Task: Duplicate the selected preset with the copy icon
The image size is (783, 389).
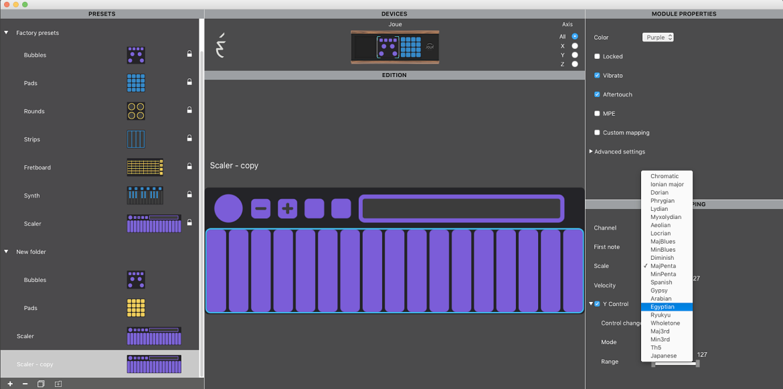Action: (41, 384)
